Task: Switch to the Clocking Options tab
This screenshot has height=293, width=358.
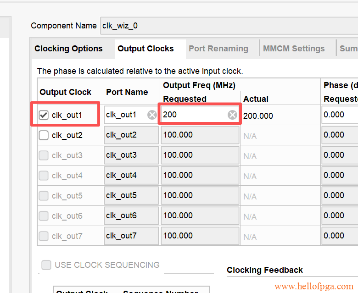Action: point(68,49)
